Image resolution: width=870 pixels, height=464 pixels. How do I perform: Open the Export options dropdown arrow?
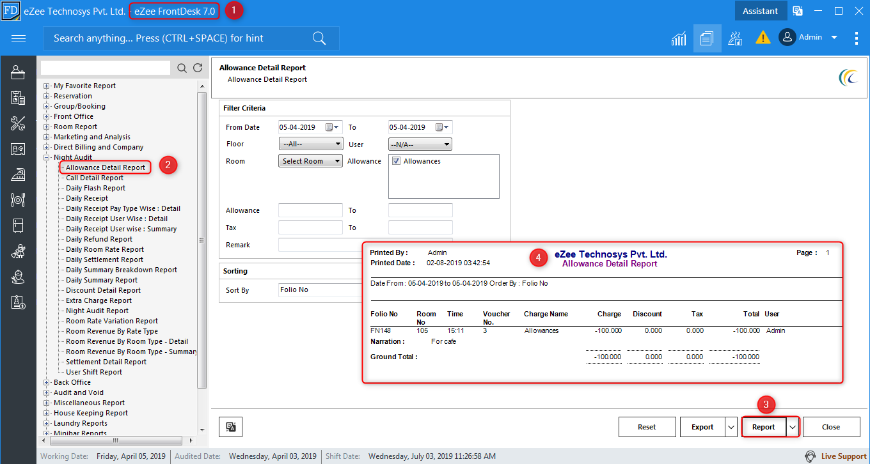click(731, 427)
